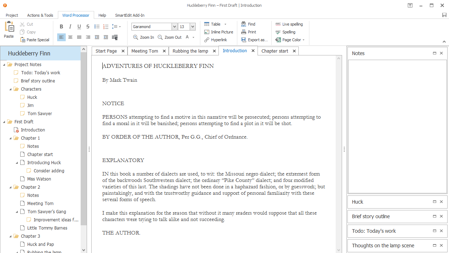Open the font size dropdown
The image size is (449, 253).
pos(192,26)
